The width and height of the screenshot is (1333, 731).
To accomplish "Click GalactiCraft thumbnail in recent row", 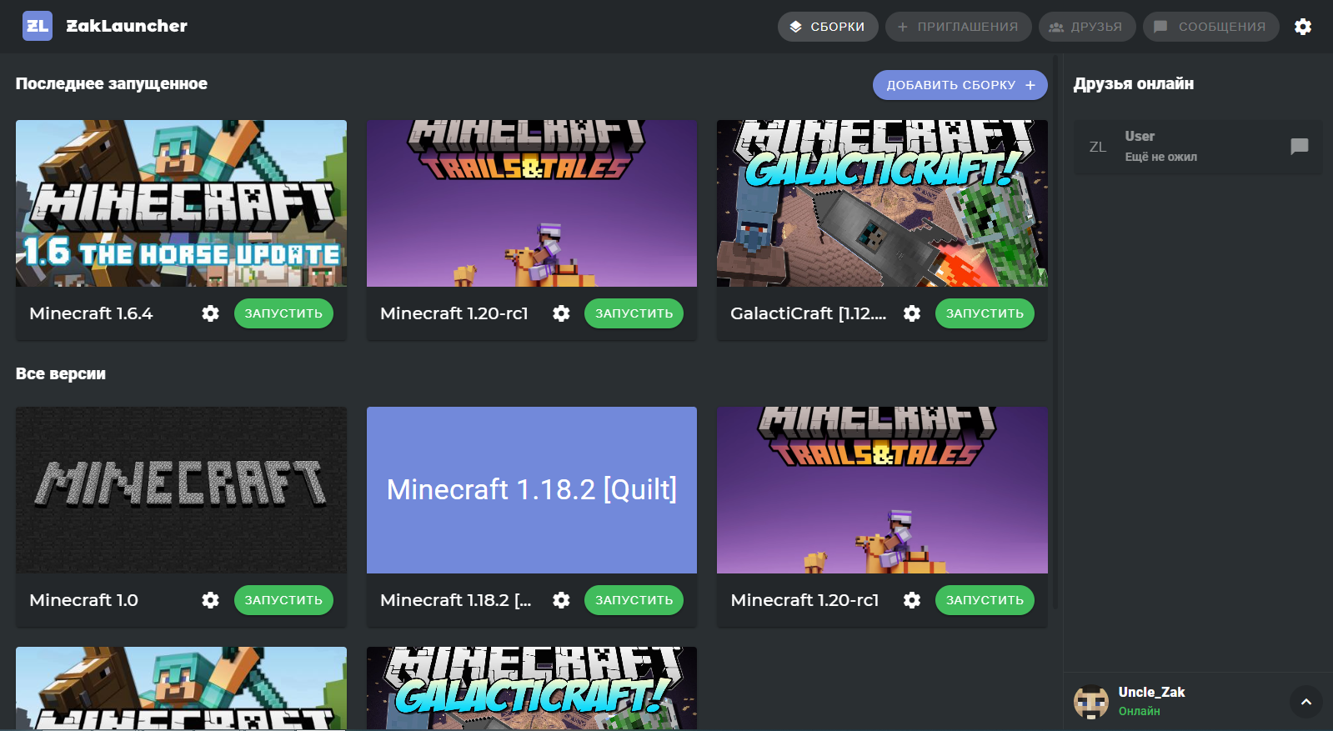I will (882, 203).
